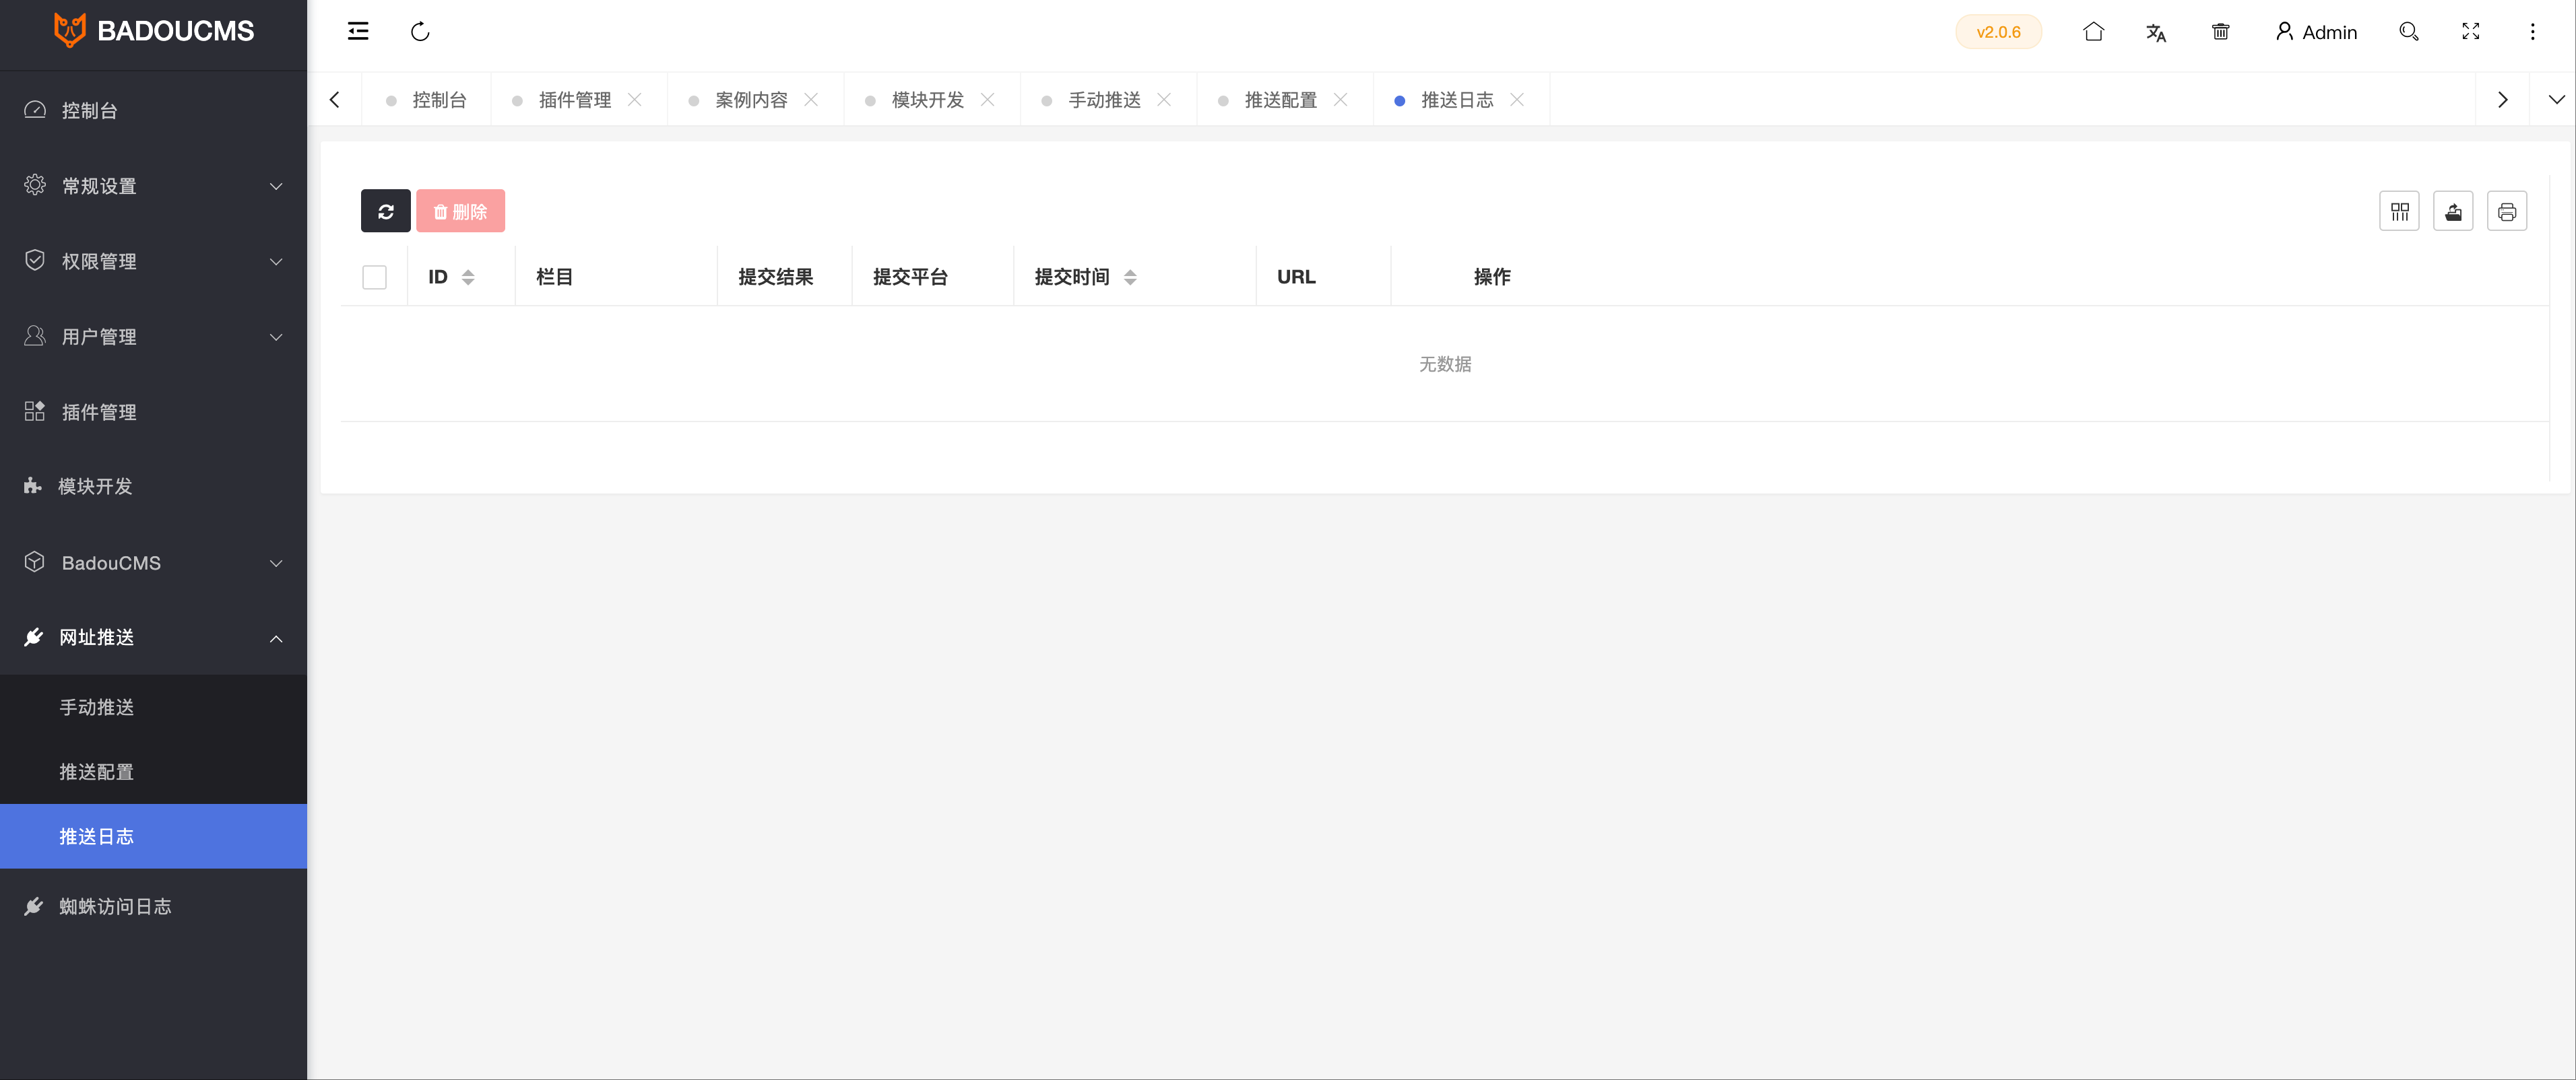Image resolution: width=2576 pixels, height=1080 pixels.
Task: Refresh the push log table
Action: pos(385,211)
